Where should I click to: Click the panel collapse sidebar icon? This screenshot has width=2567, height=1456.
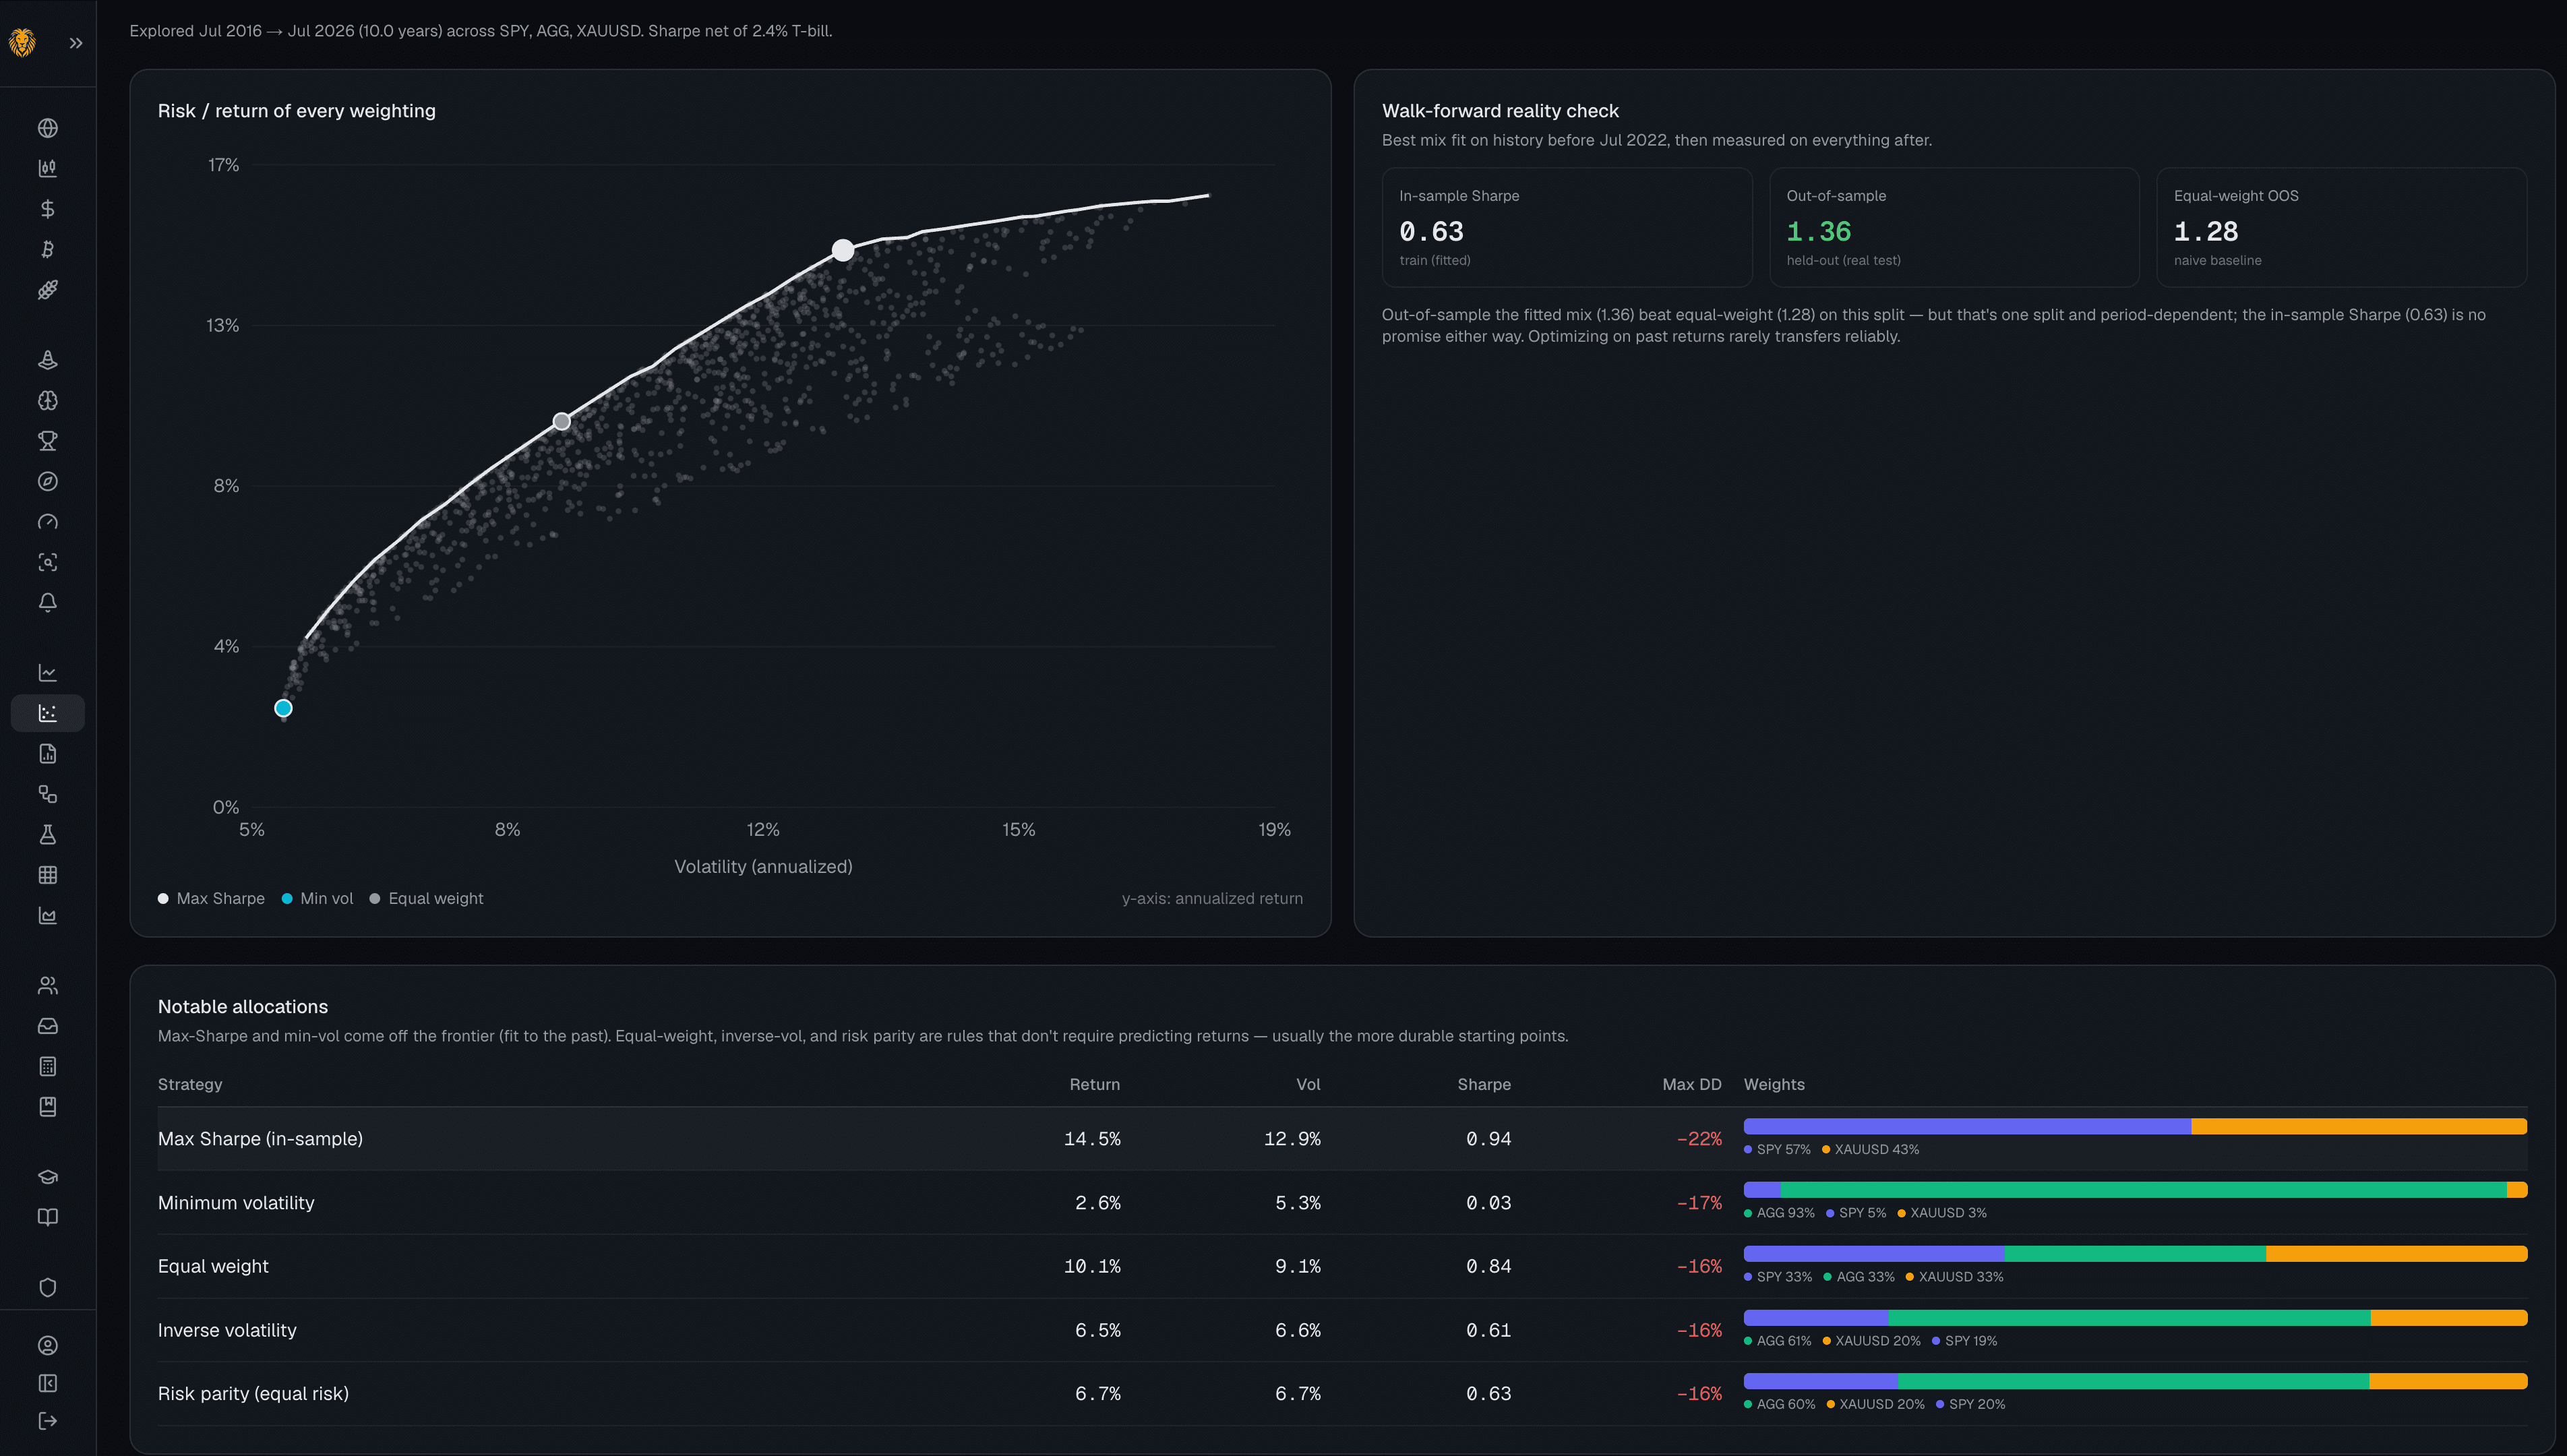[x=47, y=1383]
